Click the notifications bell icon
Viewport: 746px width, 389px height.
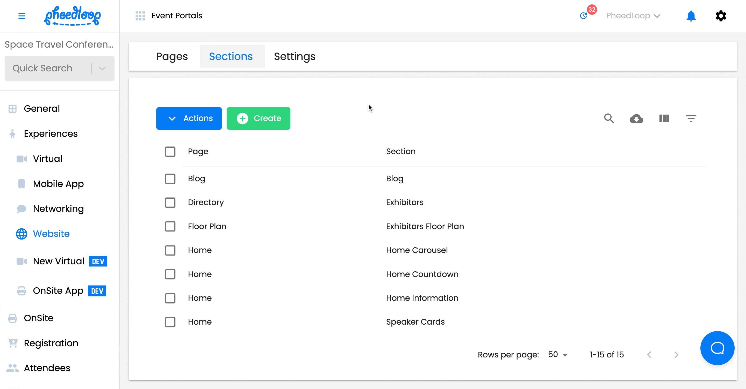tap(691, 16)
